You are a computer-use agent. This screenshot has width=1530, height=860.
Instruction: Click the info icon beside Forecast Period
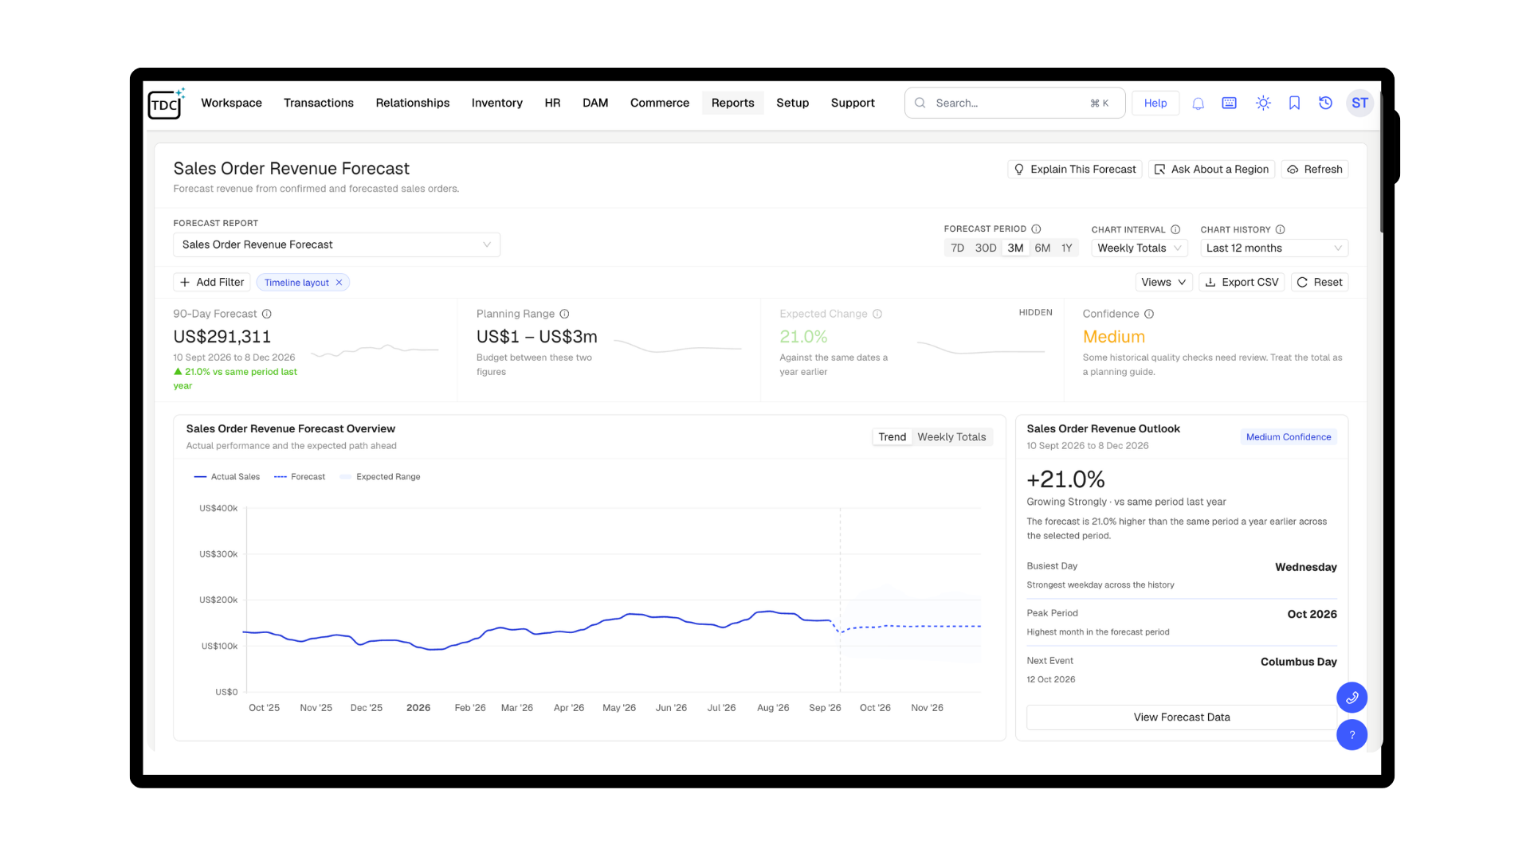[1036, 229]
